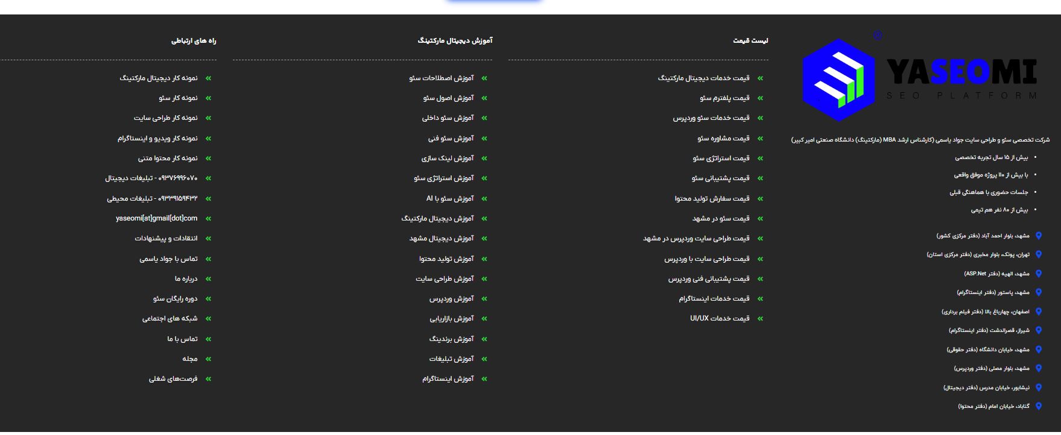Open آموزش بازاریابی link
The width and height of the screenshot is (1061, 435).
coord(452,319)
